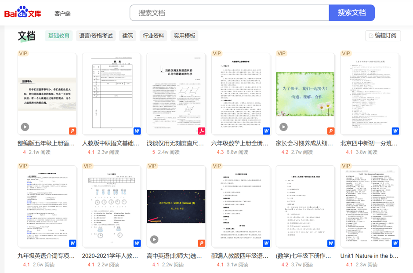Click the 编辑订阅 button
The image size is (413, 273).
(x=383, y=36)
